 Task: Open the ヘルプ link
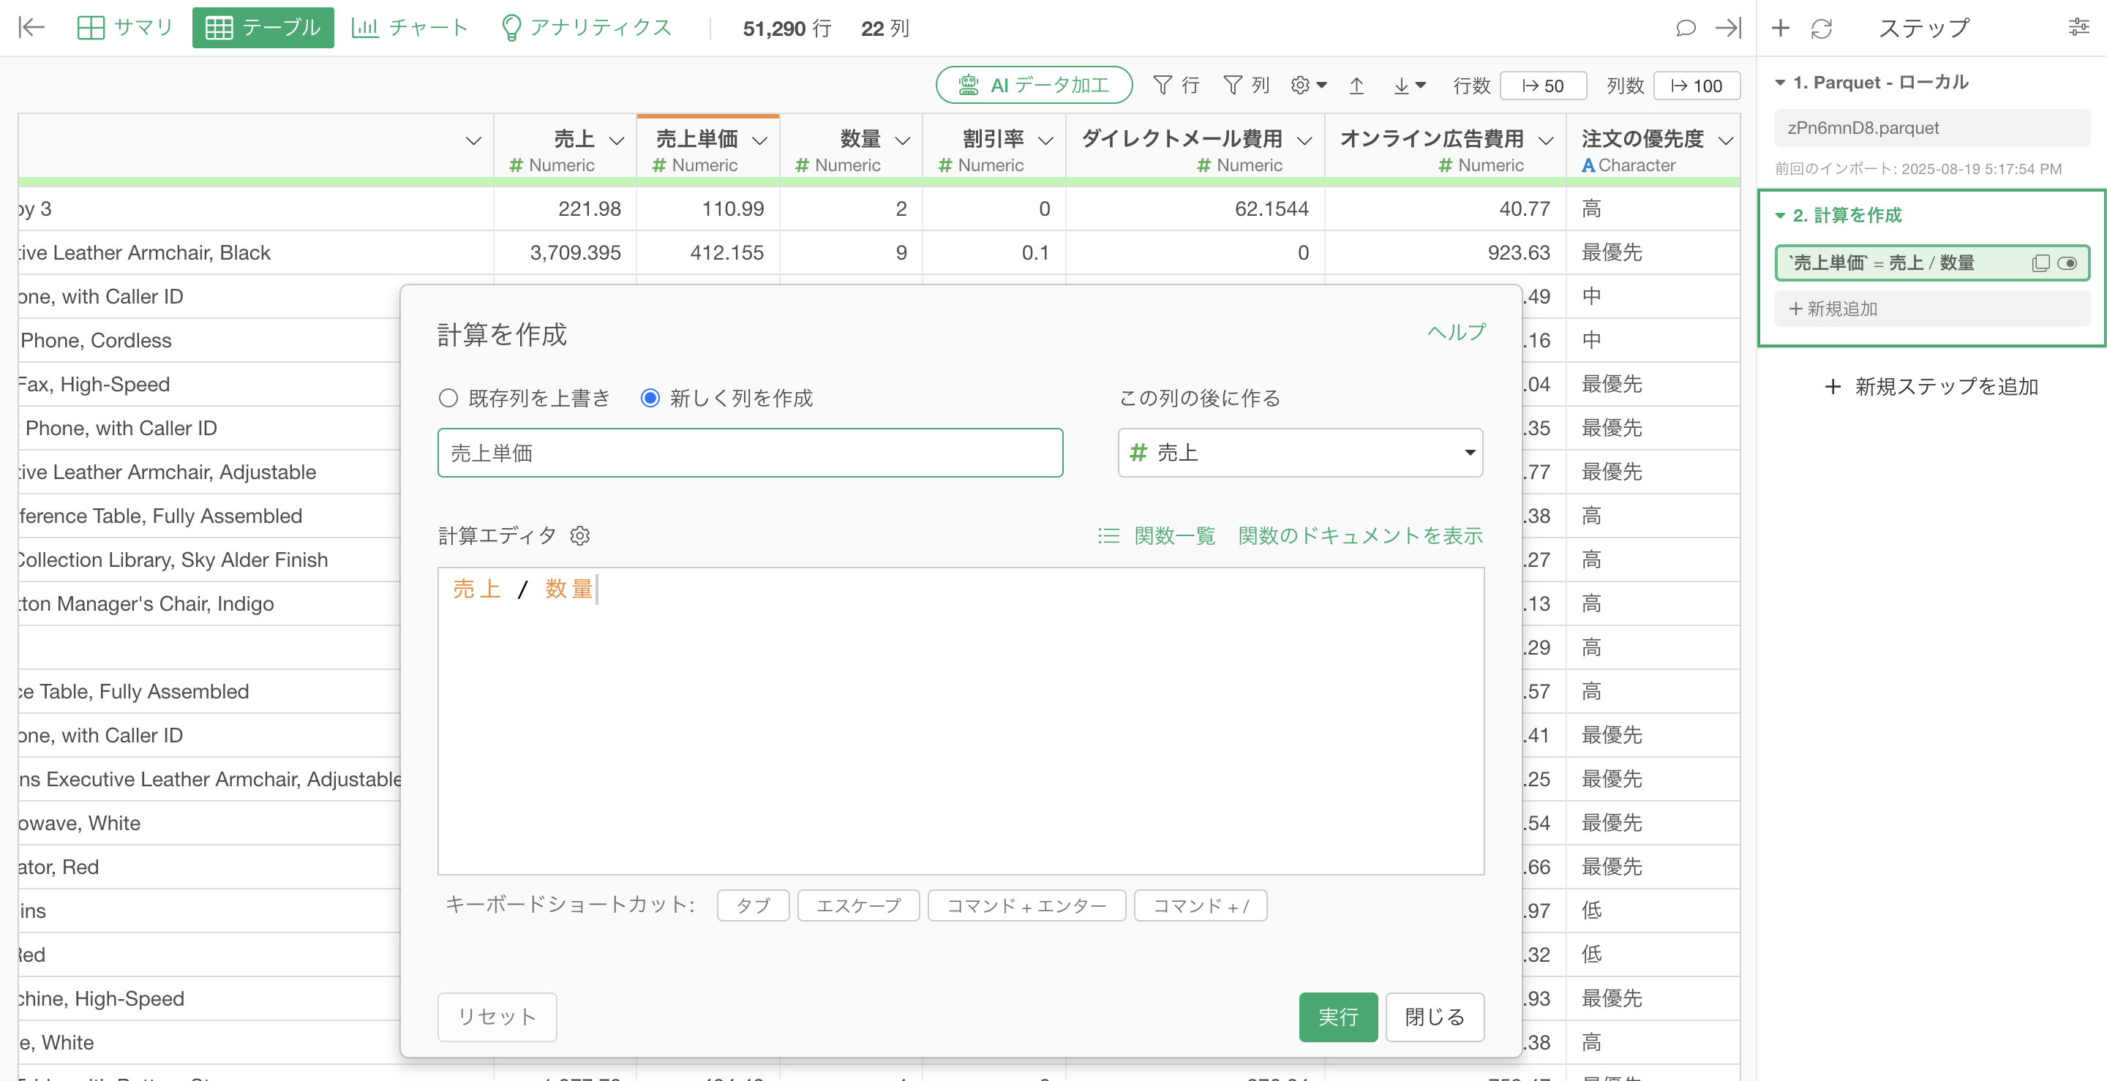(x=1456, y=332)
